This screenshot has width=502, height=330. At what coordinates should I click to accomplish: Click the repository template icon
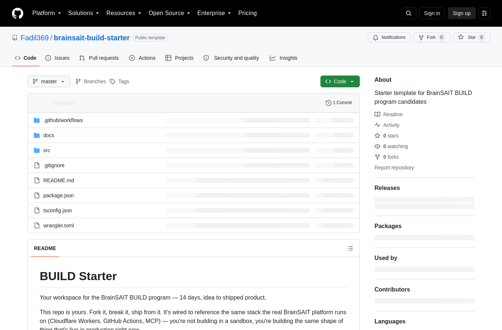click(15, 38)
